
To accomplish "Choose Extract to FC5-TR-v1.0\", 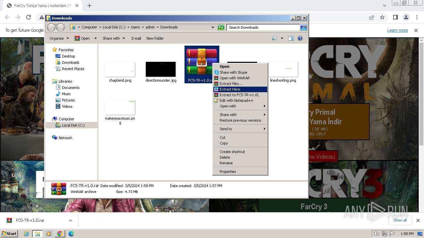I will [x=240, y=95].
